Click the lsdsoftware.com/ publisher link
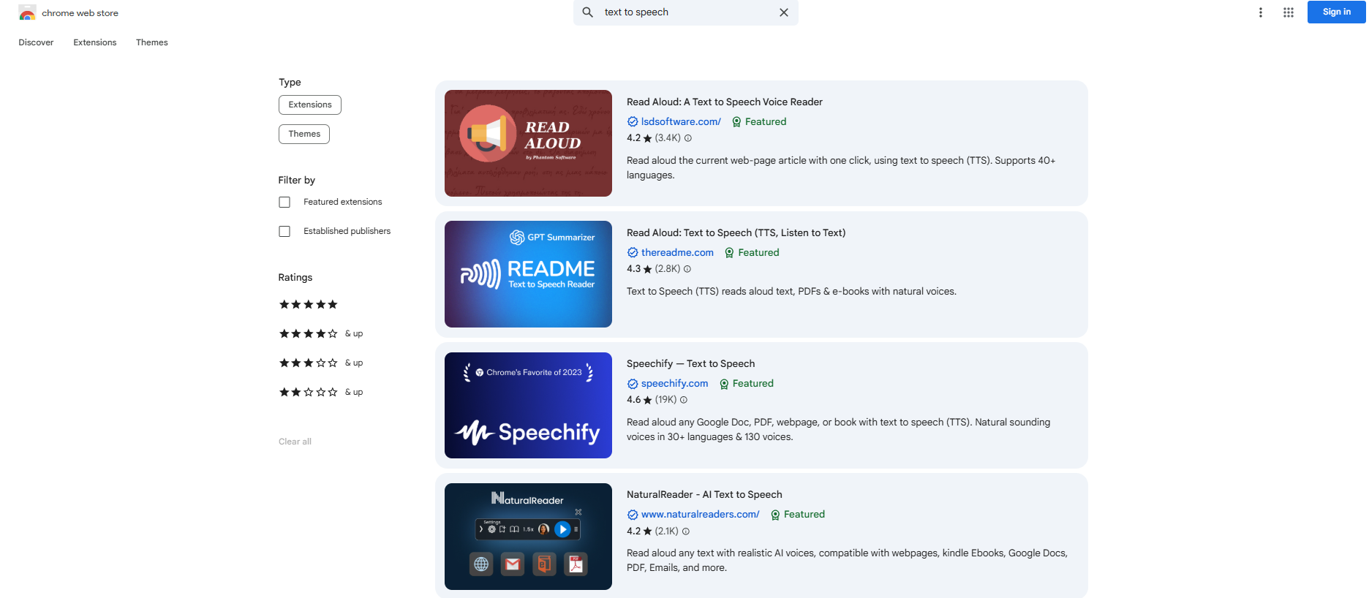 (681, 121)
